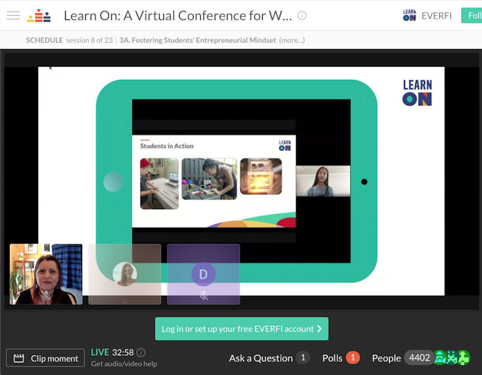
Task: Click the Clip moment button
Action: 46,358
